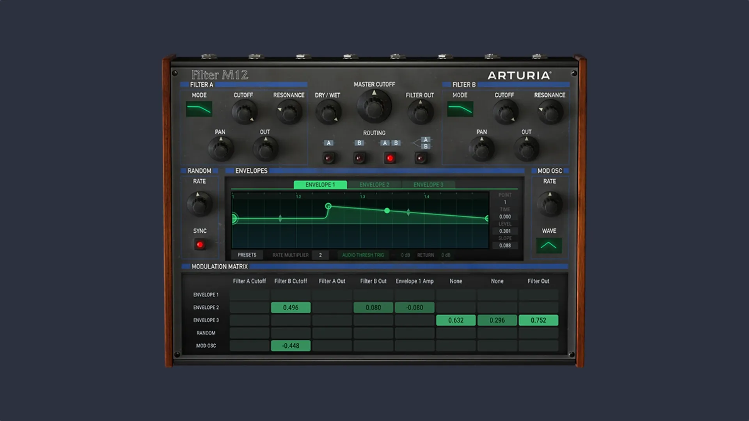This screenshot has height=421, width=749.
Task: Select the middle point on the envelope curve
Action: (387, 210)
